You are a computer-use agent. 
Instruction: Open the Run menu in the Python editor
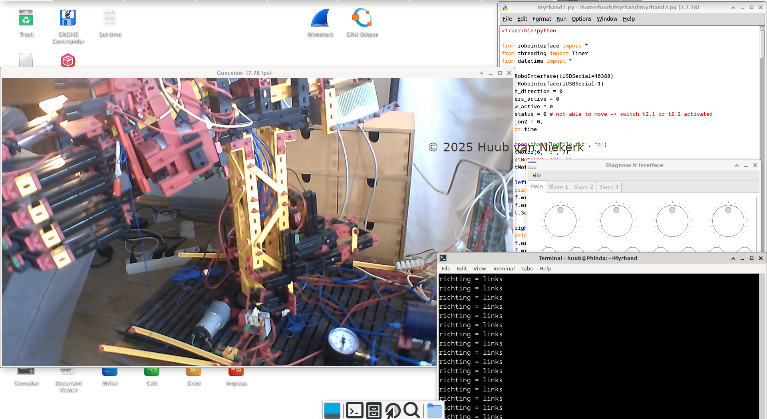(x=561, y=19)
